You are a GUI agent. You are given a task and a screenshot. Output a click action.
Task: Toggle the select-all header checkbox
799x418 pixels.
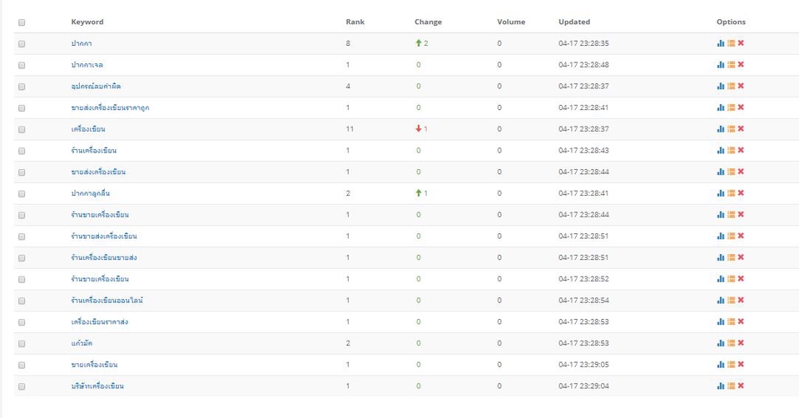[x=22, y=22]
